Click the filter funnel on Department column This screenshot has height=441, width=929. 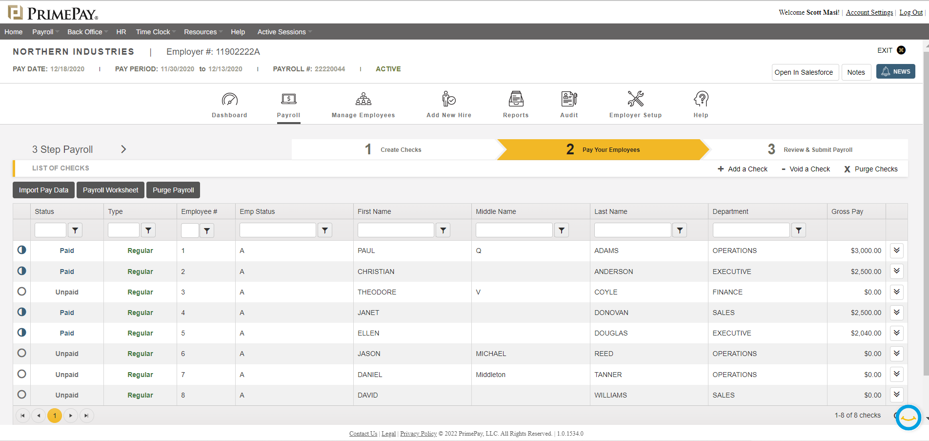[798, 230]
